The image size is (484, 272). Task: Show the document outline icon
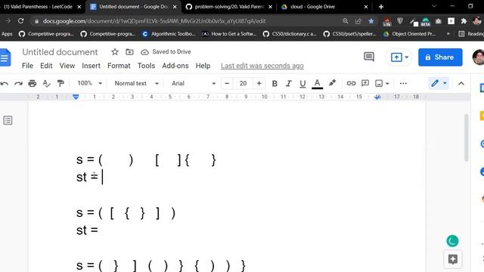[x=8, y=120]
